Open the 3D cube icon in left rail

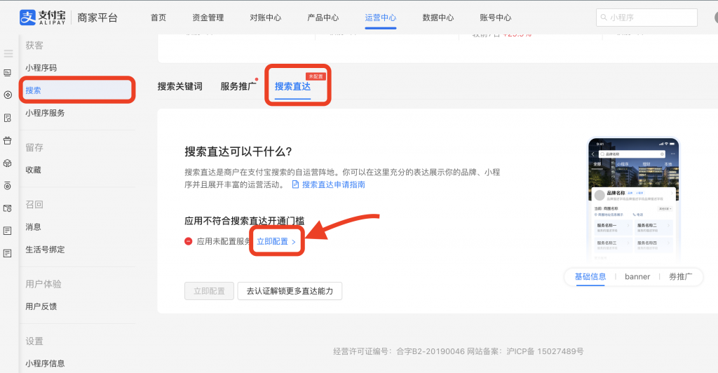[7, 163]
